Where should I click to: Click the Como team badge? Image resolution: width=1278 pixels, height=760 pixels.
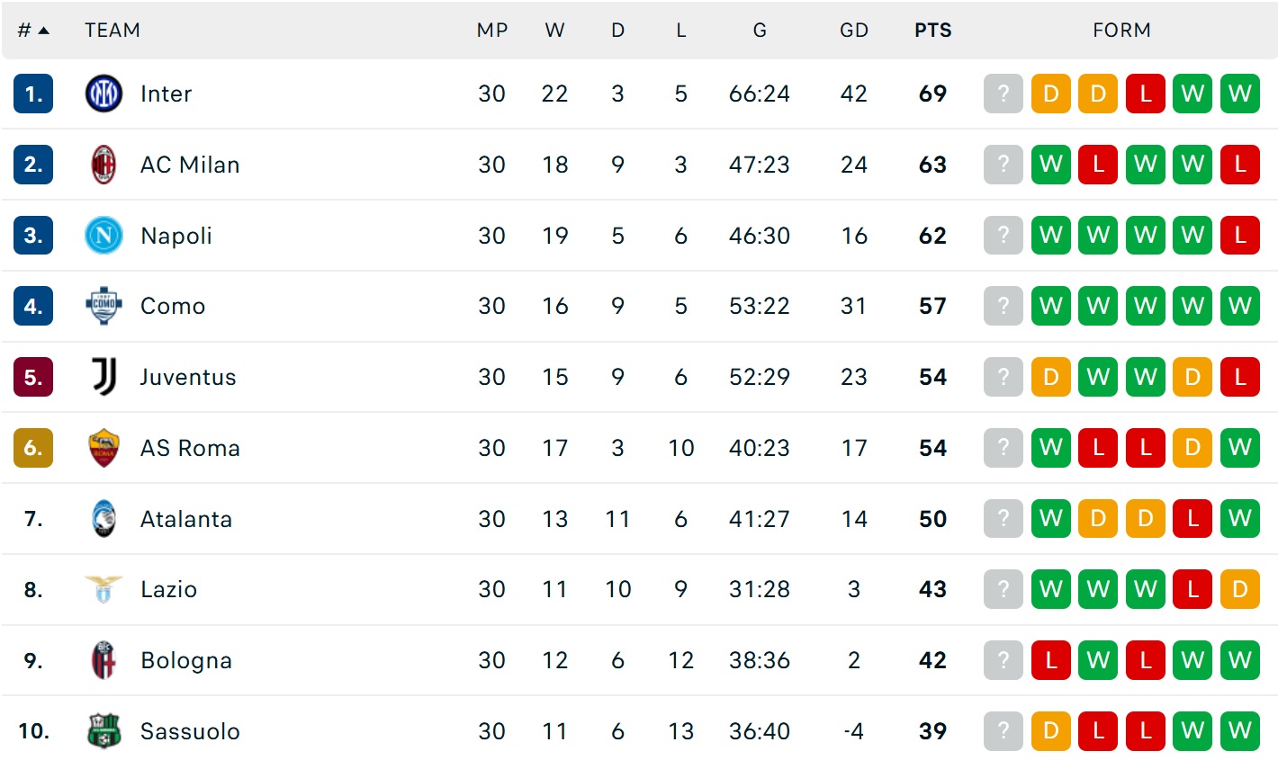point(103,306)
